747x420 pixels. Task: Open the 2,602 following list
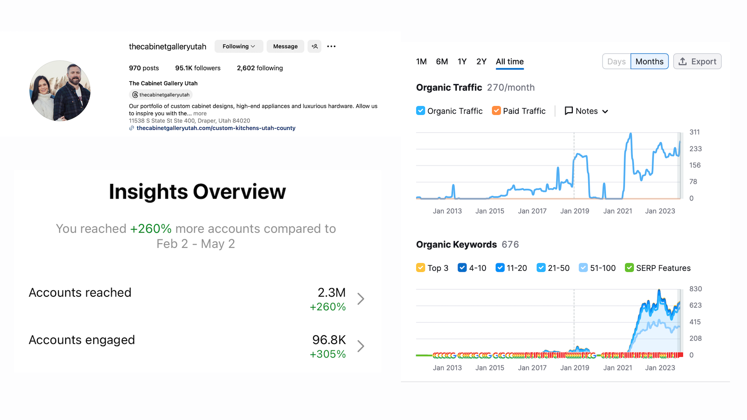[260, 68]
